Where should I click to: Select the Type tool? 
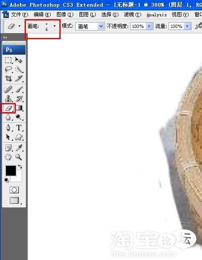(x=19, y=128)
